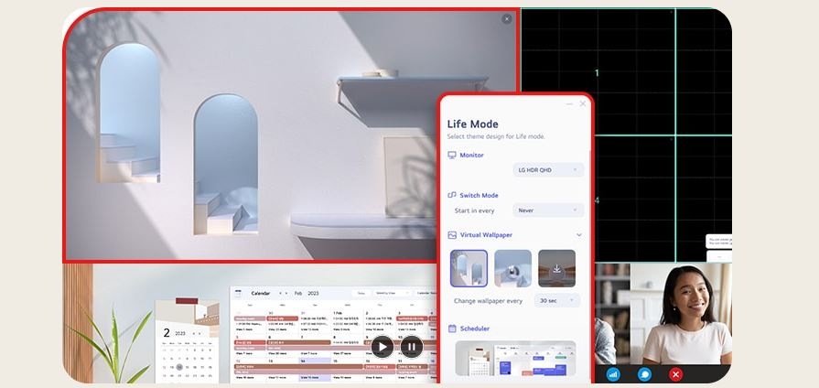Select the arched windows wallpaper thumbnail

pos(469,268)
